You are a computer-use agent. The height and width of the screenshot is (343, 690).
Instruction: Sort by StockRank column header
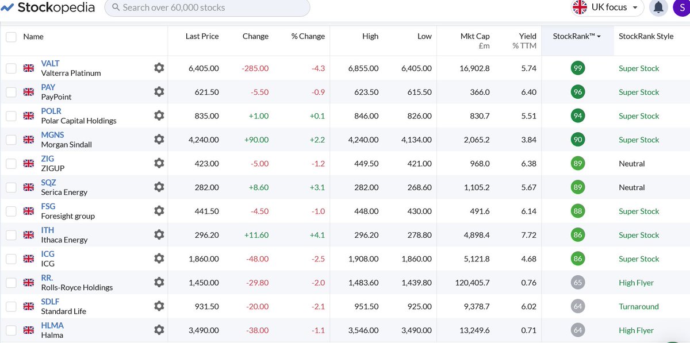(x=577, y=36)
